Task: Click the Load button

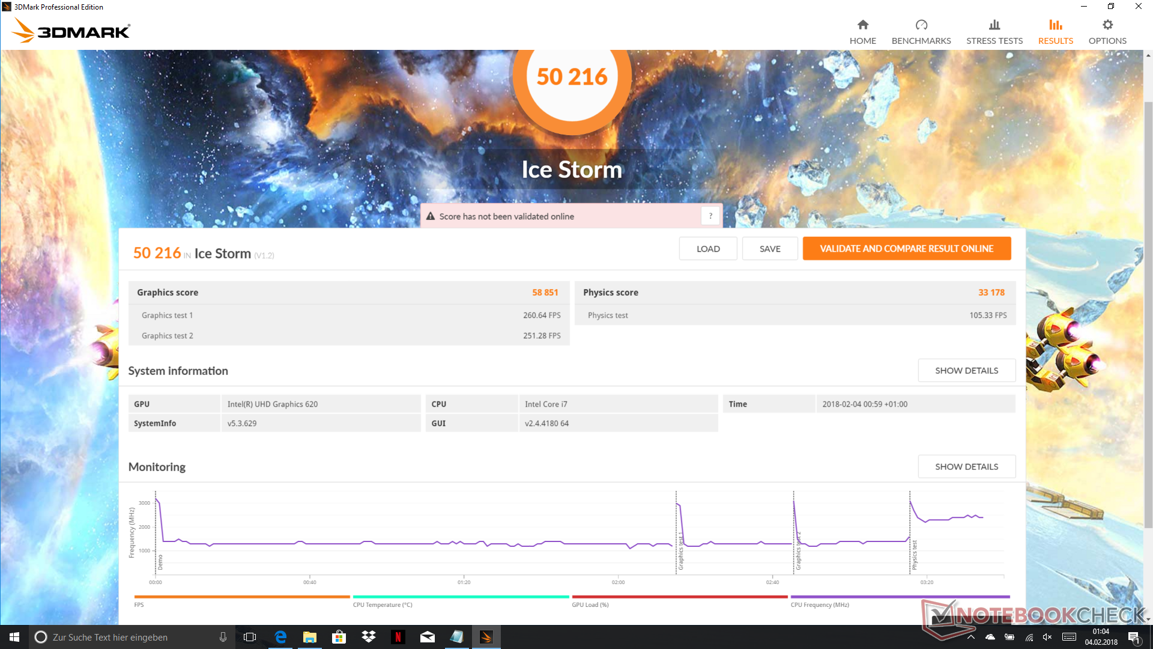Action: pos(708,249)
